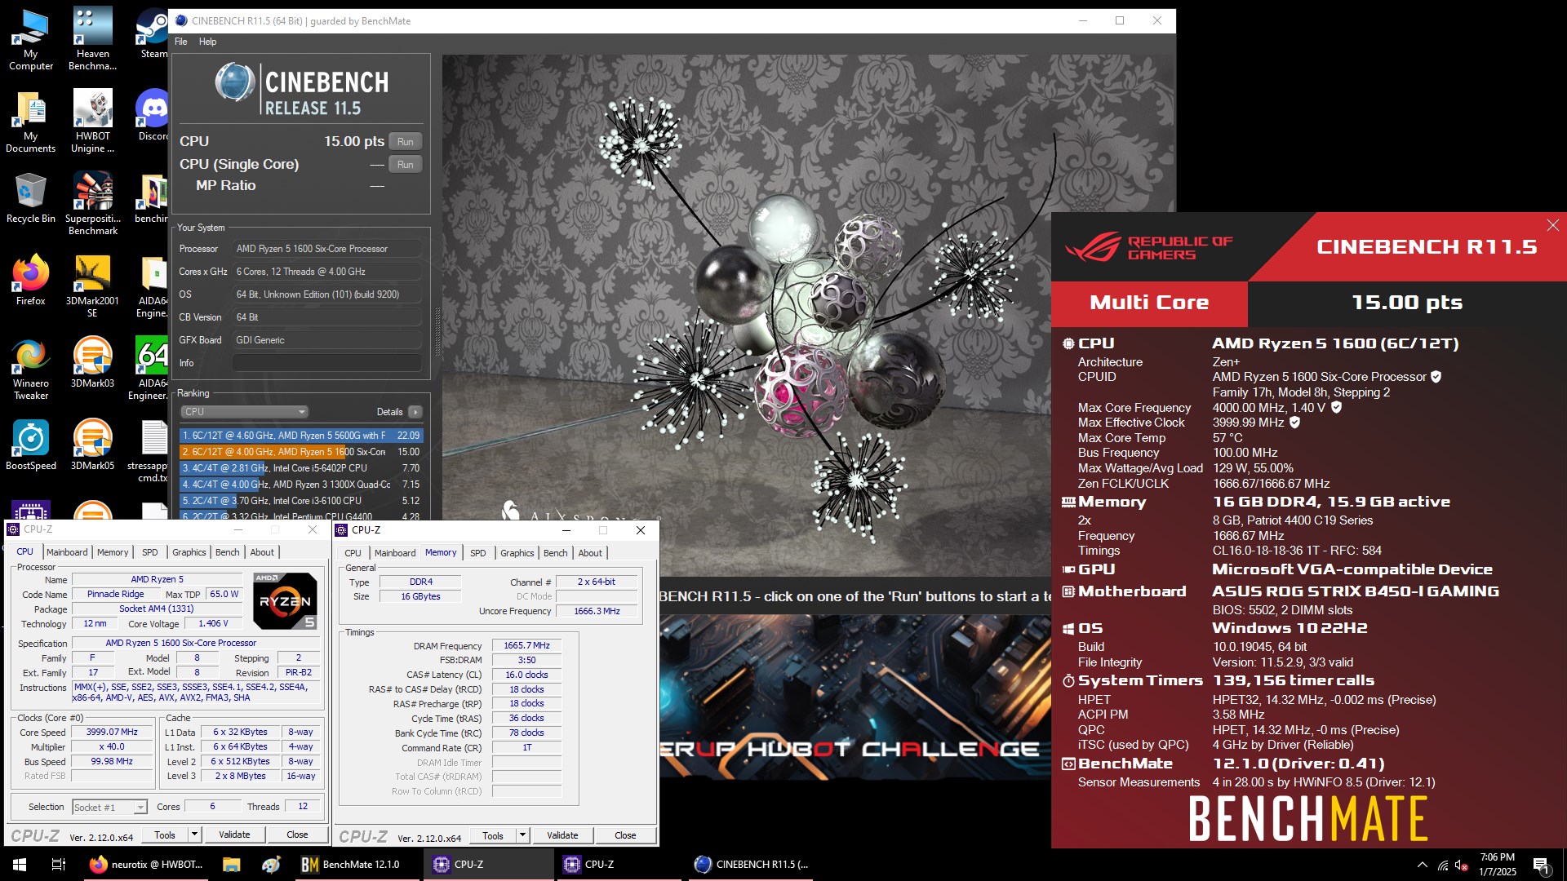The height and width of the screenshot is (881, 1567).
Task: Open AIDA64 Engineer desktop icon
Action: [x=151, y=369]
